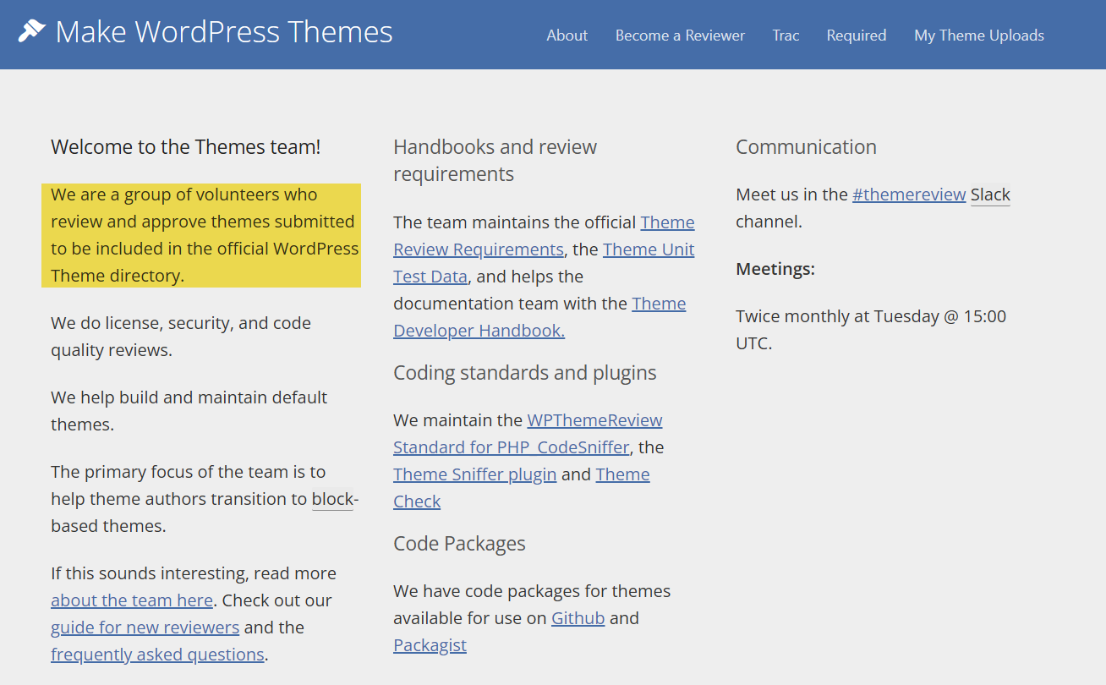Viewport: 1106px width, 685px height.
Task: Open the Make WordPress Themes site title
Action: point(223,32)
